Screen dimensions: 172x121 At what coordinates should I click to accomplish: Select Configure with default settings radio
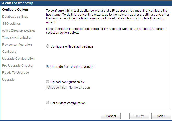(47, 46)
